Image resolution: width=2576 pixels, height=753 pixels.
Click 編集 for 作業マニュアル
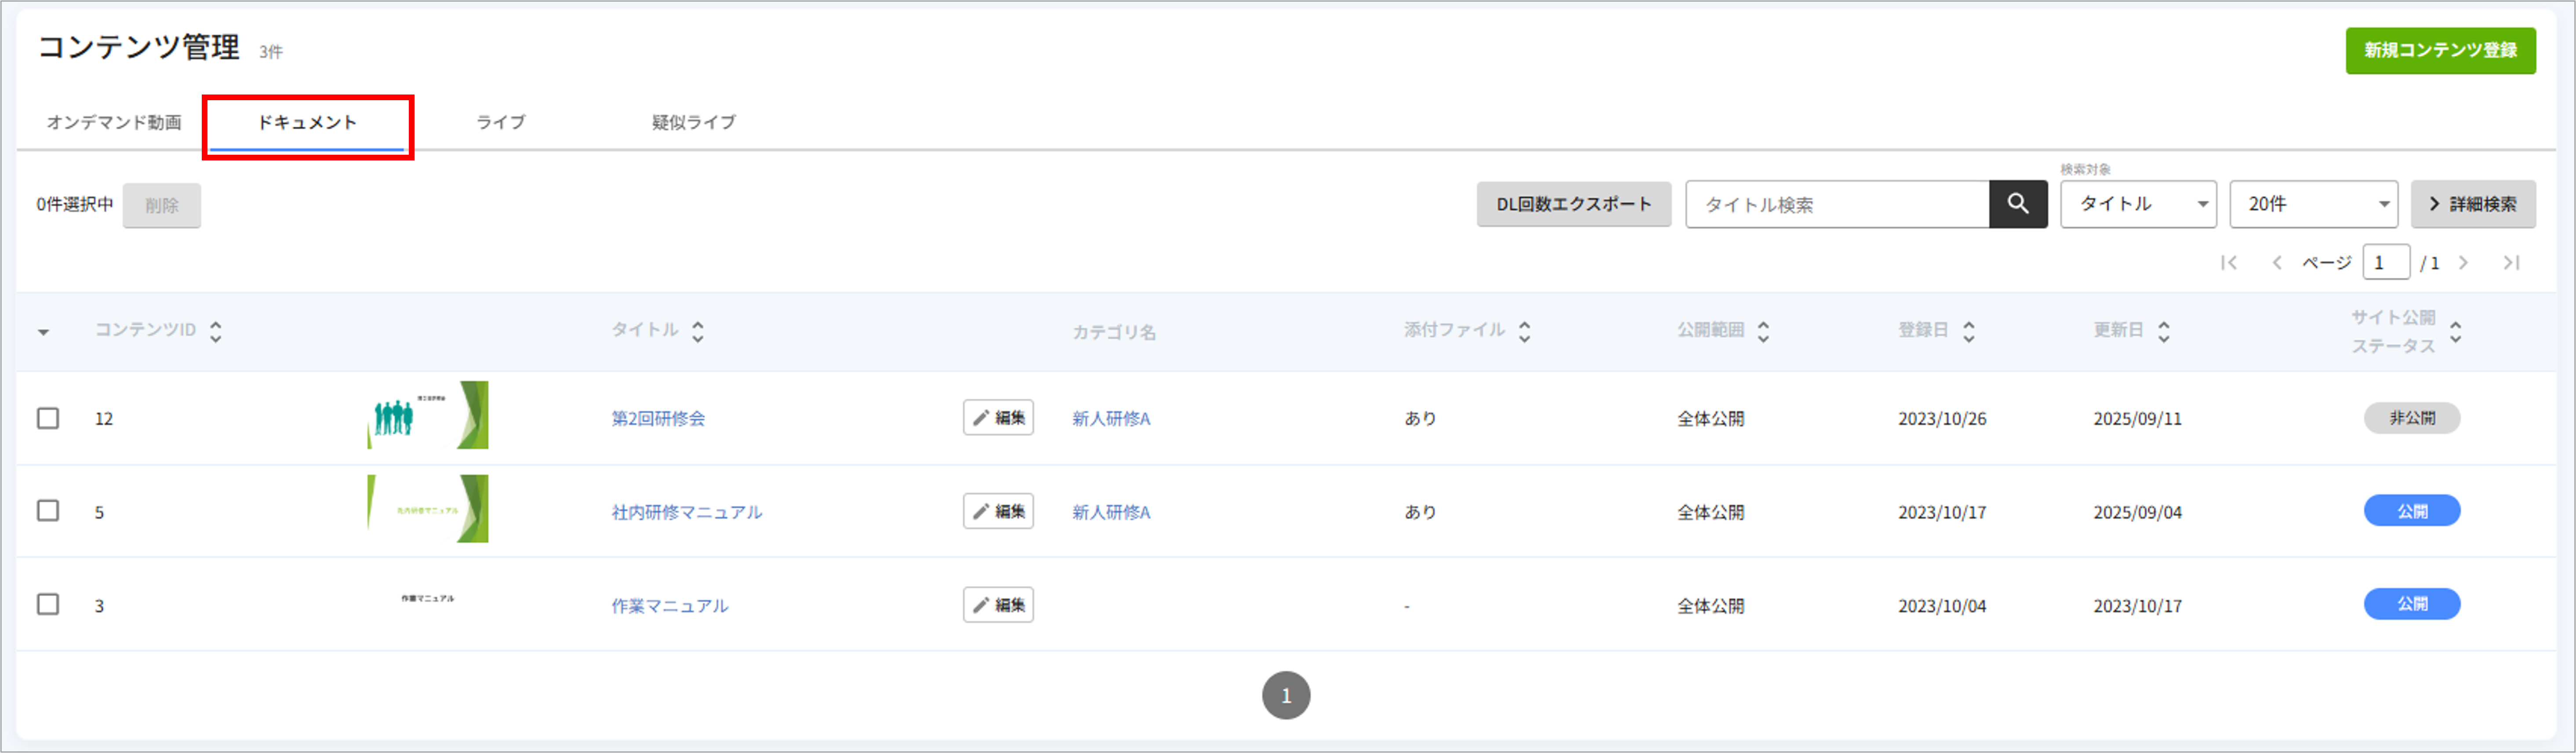998,605
